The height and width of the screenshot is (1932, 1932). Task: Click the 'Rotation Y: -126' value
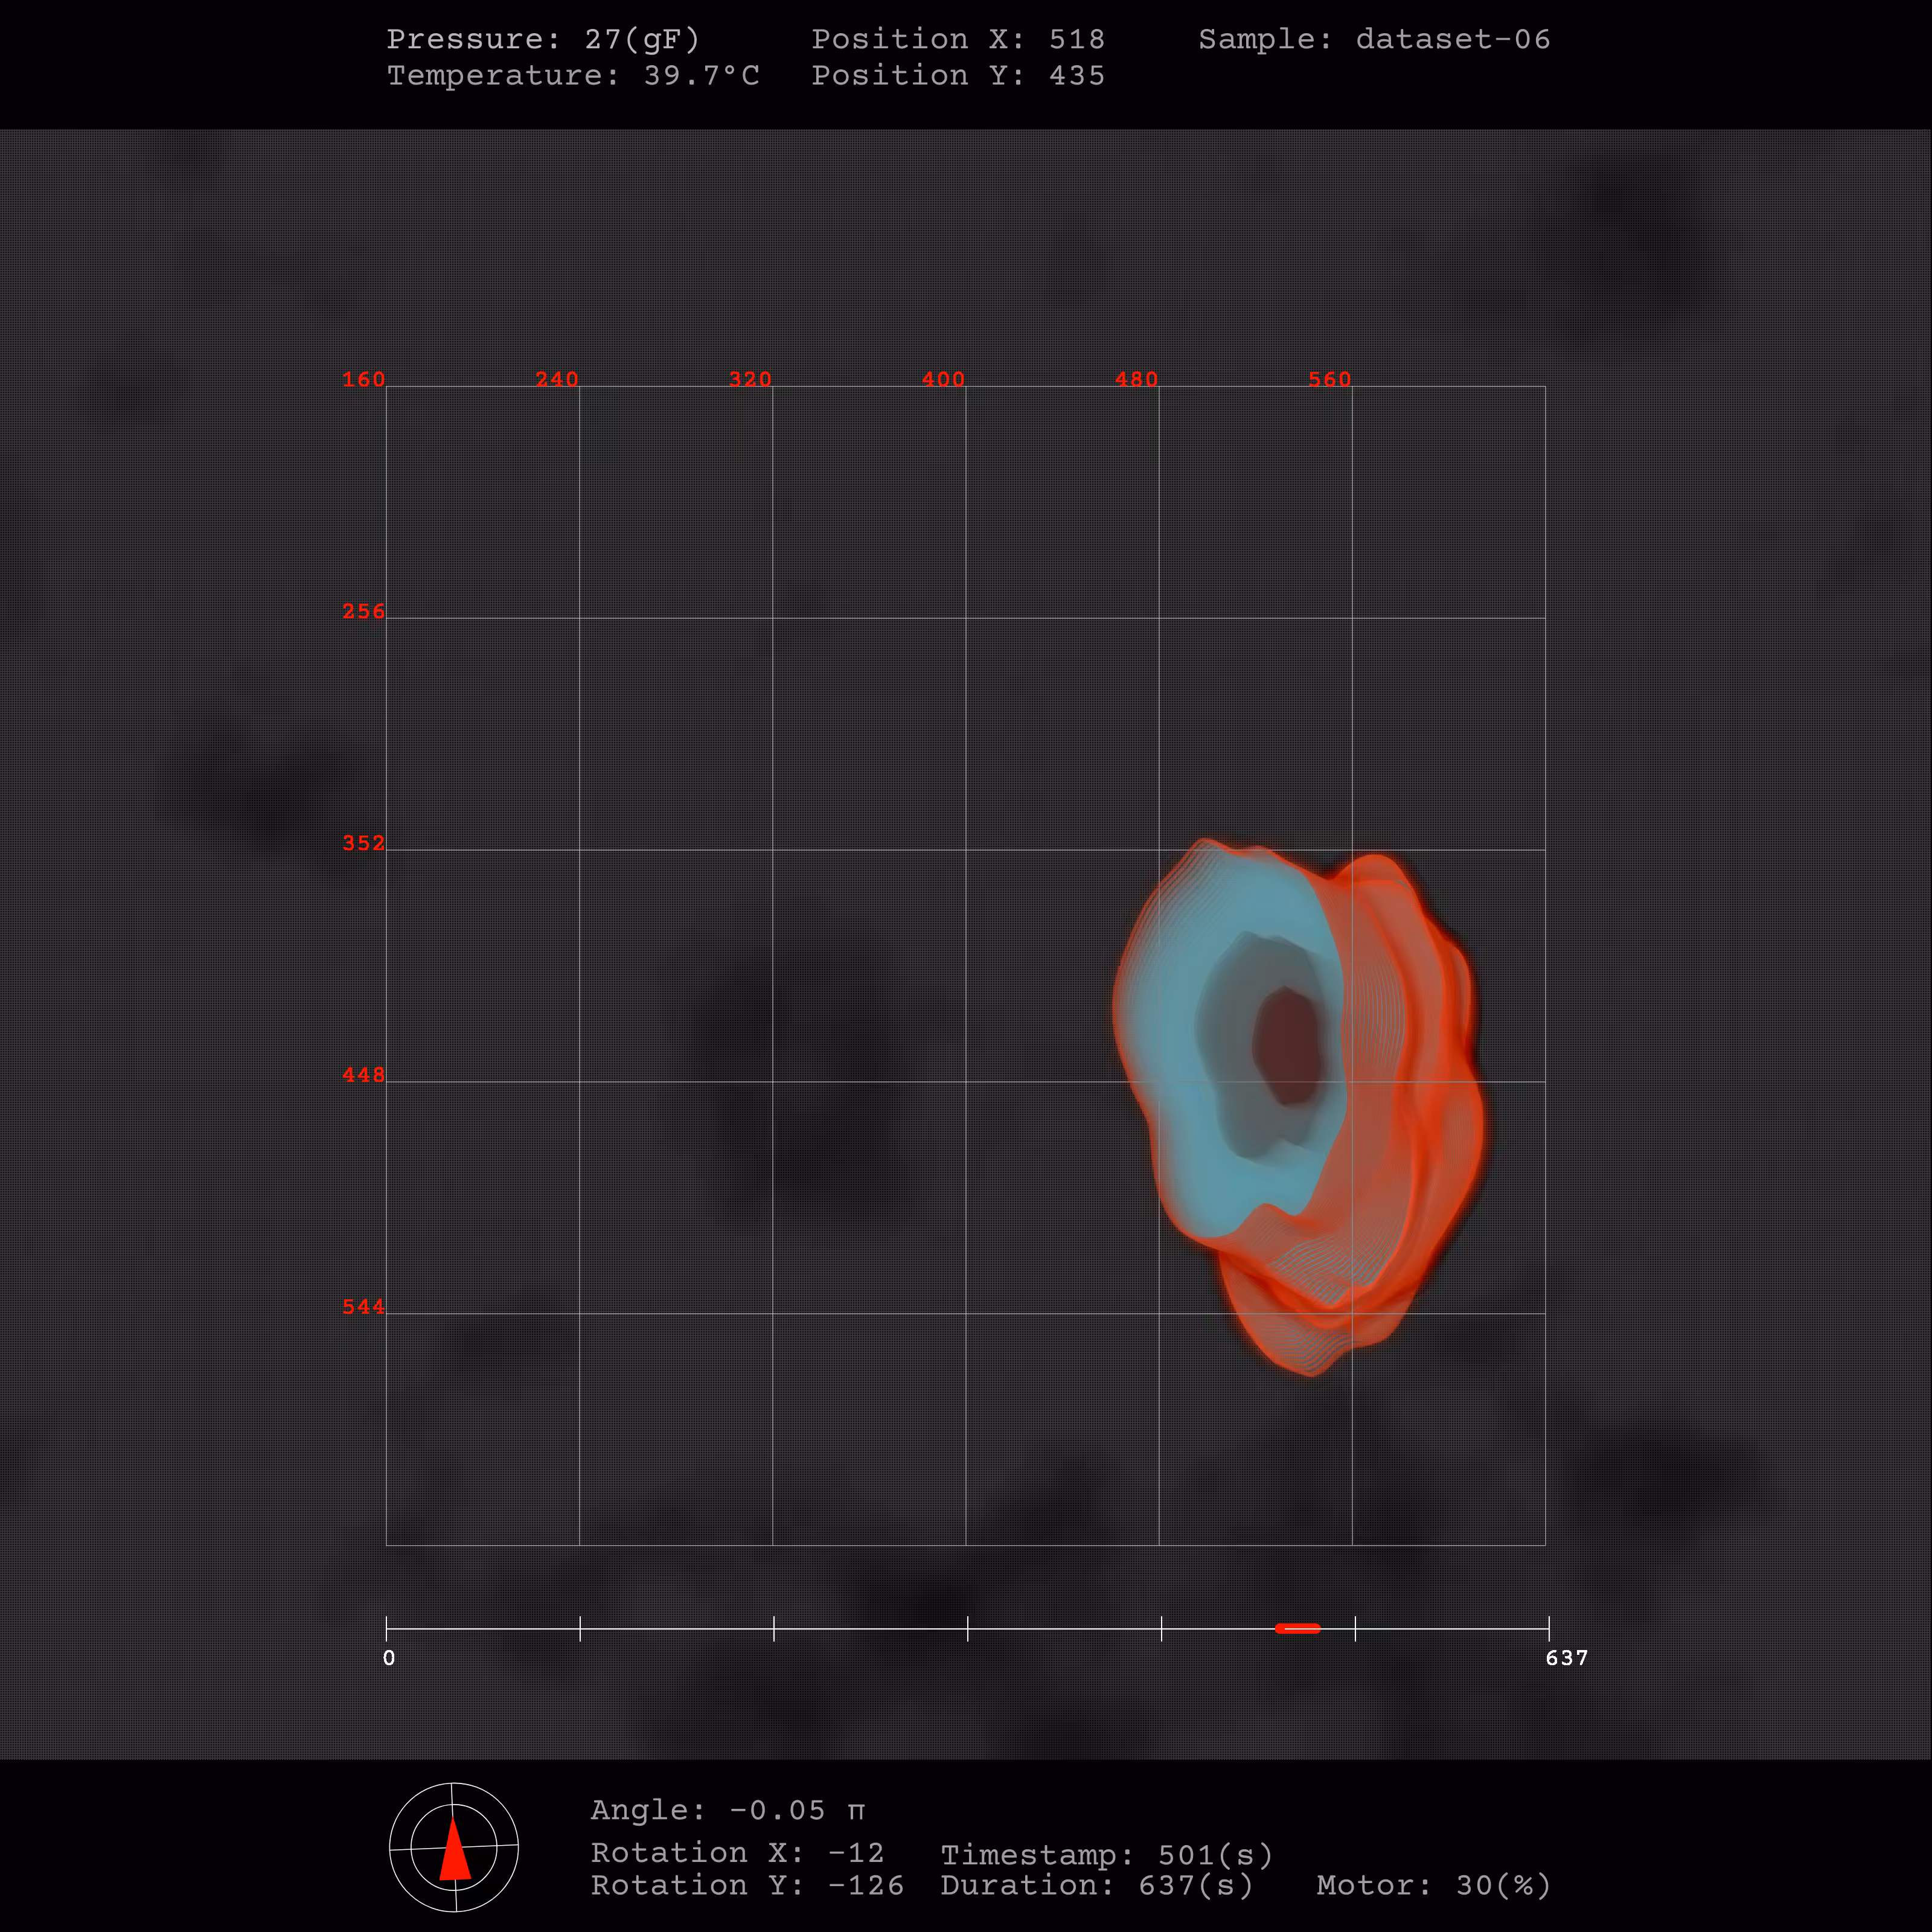coord(747,1885)
